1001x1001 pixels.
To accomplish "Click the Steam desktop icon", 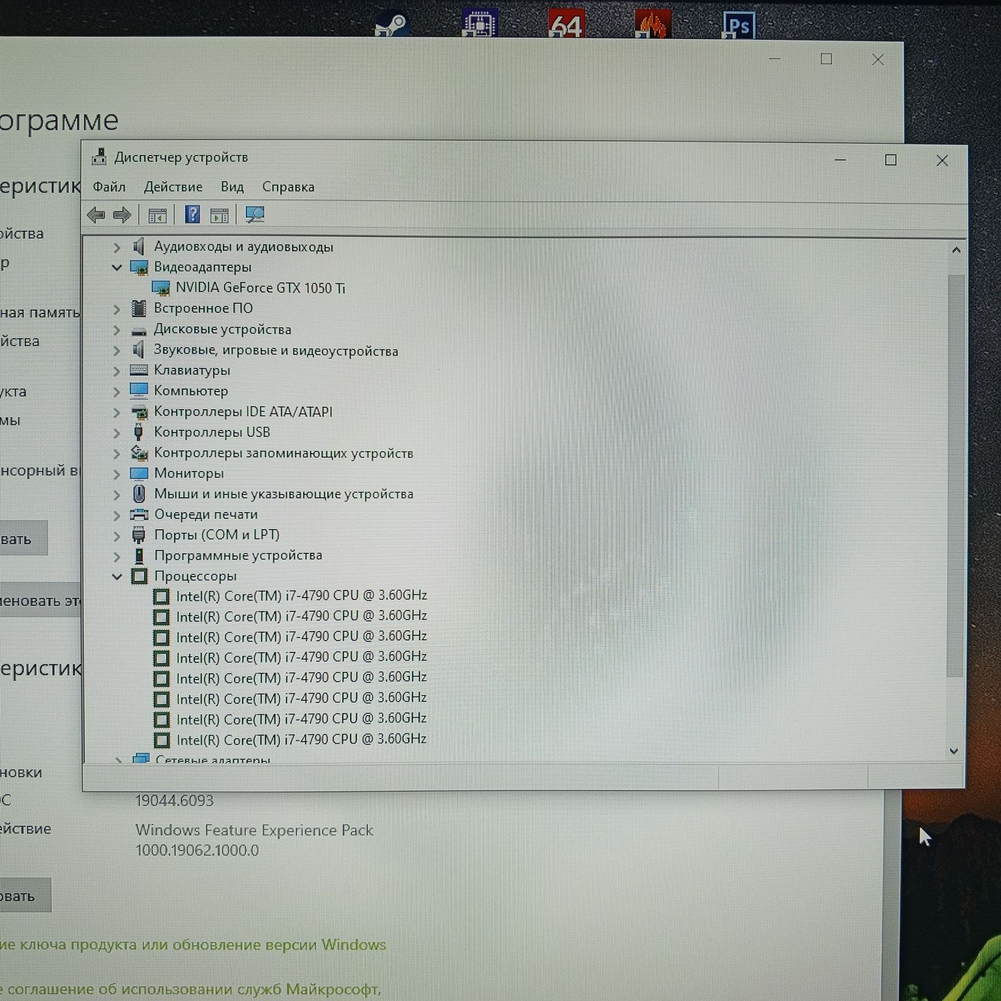I will 391,25.
